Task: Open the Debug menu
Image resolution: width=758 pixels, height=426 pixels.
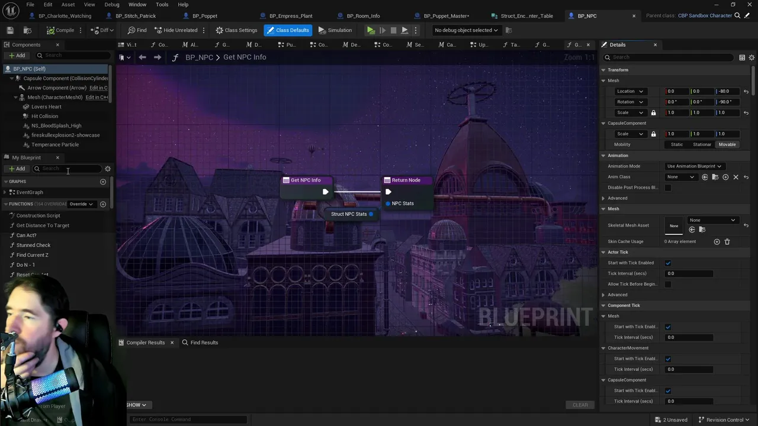Action: (112, 4)
